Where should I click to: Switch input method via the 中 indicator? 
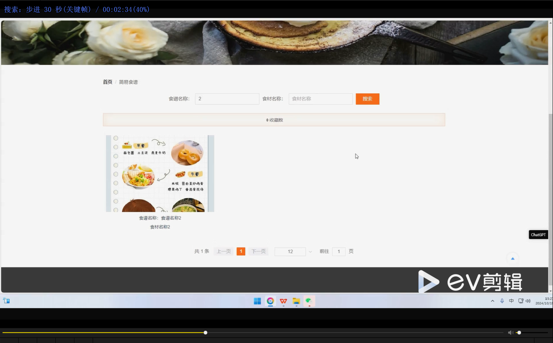tap(511, 301)
